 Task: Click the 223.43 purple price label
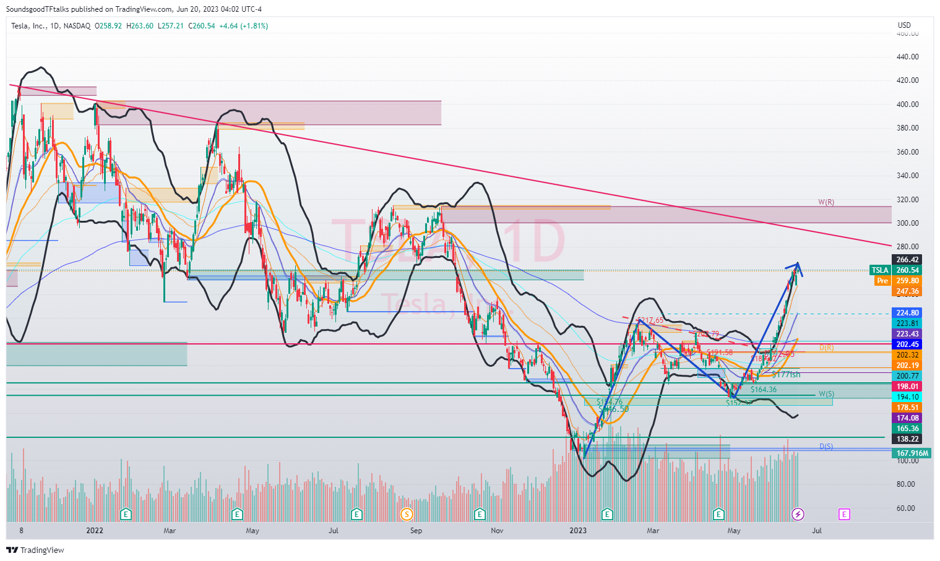907,333
